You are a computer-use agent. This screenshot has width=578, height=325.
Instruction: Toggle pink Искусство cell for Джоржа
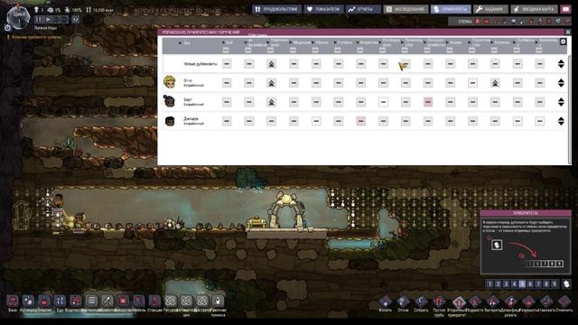(361, 121)
